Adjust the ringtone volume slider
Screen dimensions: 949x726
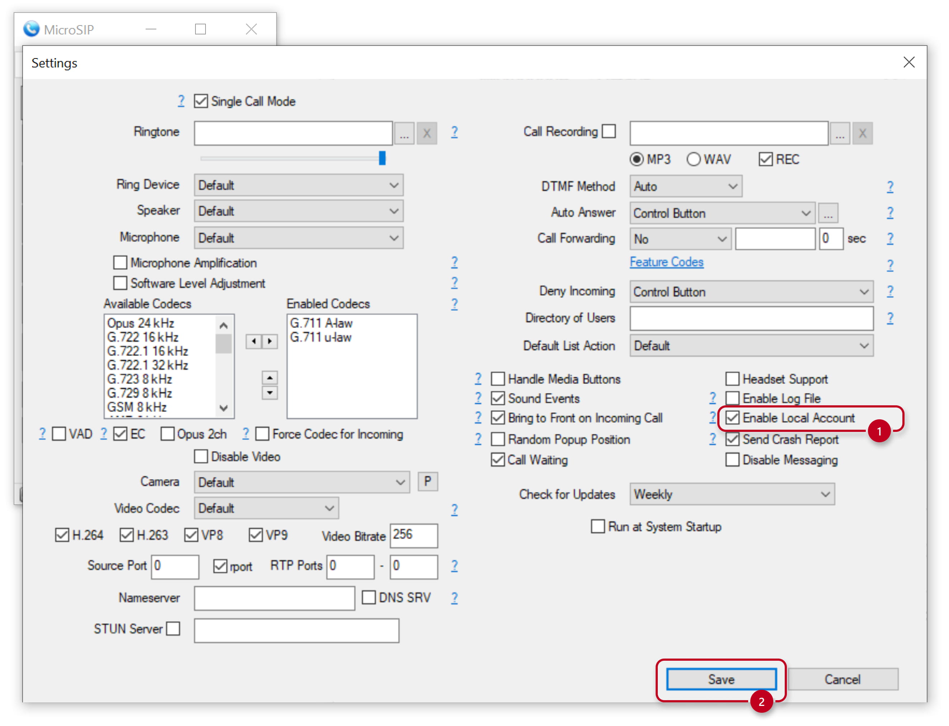(x=382, y=159)
